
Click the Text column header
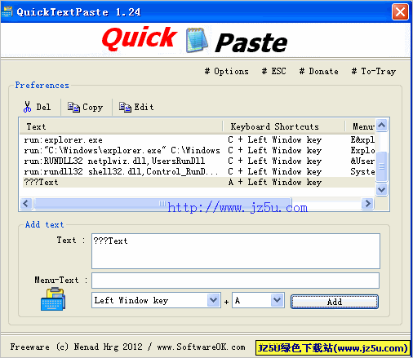[x=121, y=126]
